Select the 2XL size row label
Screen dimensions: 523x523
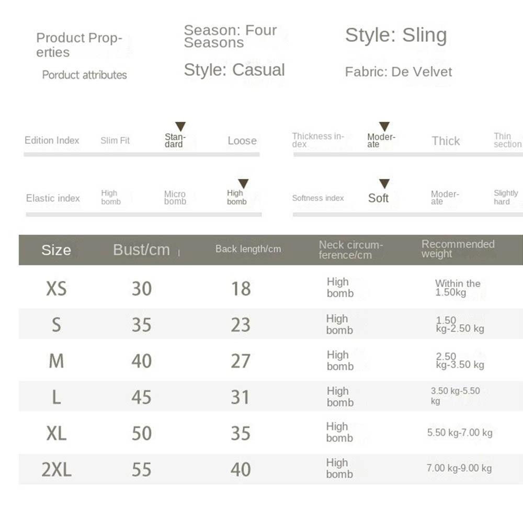pos(56,470)
